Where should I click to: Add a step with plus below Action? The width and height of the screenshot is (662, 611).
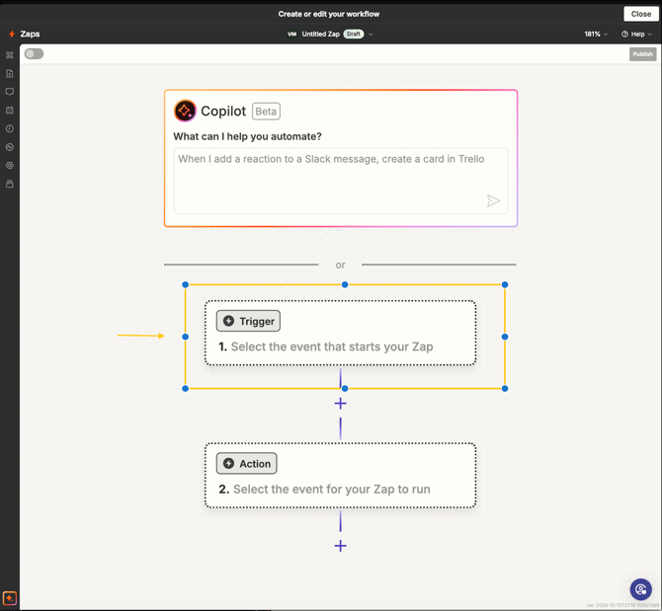340,546
